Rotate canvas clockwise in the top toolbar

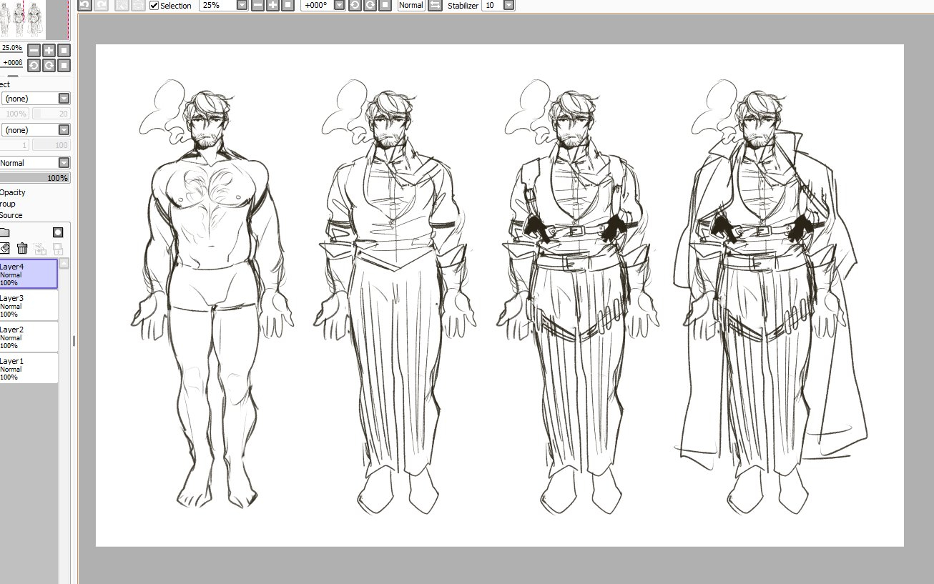point(370,5)
